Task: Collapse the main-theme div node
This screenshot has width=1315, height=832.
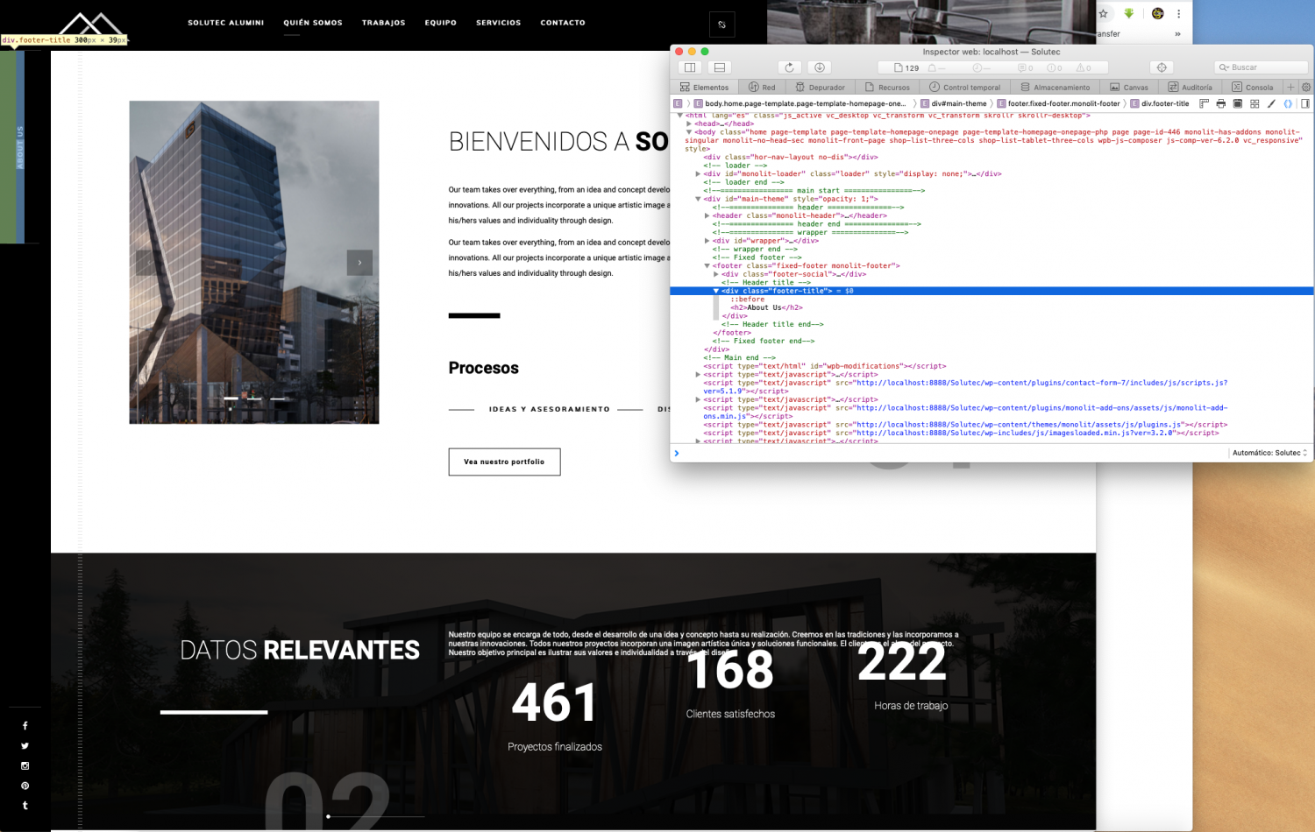Action: 698,199
